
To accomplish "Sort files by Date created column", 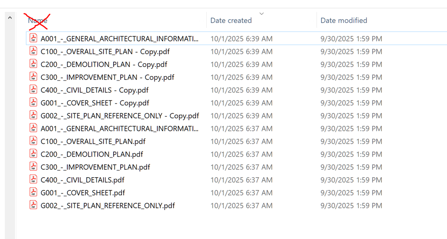I will [x=231, y=21].
